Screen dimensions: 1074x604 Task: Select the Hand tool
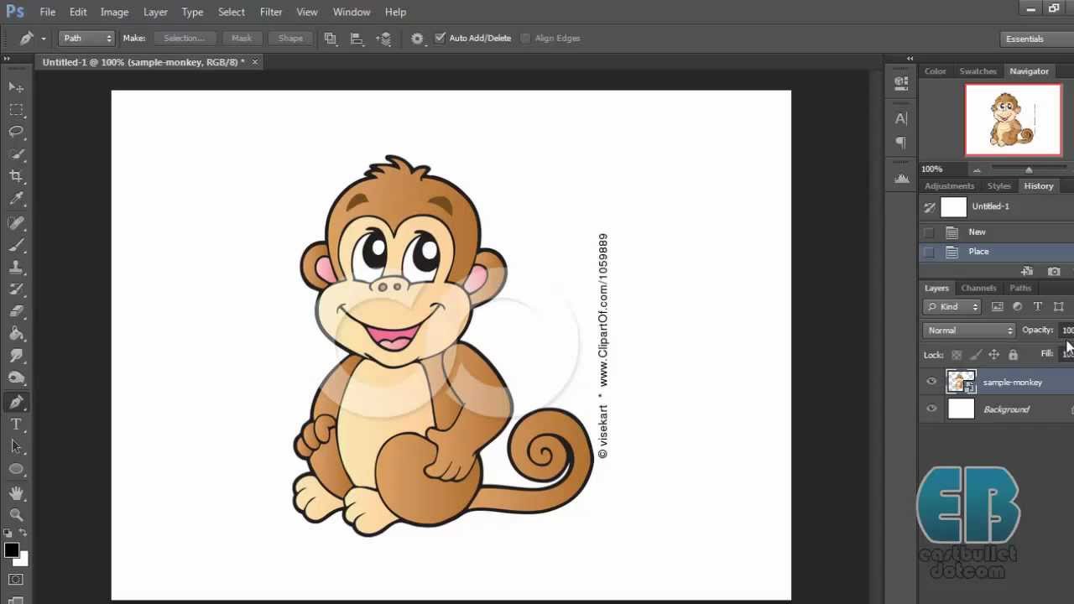(16, 493)
